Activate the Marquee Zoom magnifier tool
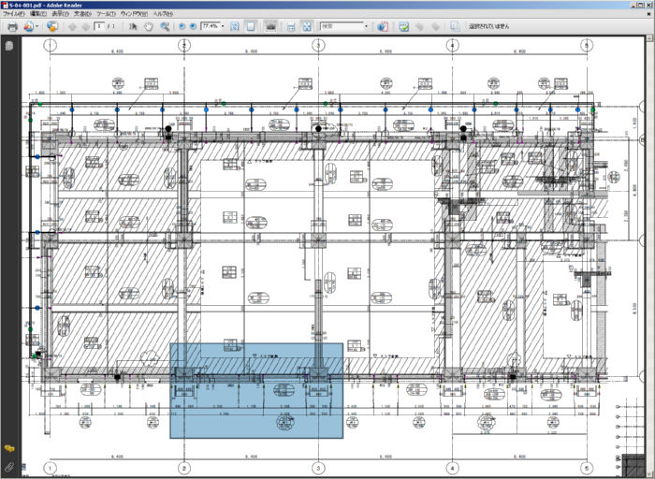The height and width of the screenshot is (479, 655). coord(165,26)
